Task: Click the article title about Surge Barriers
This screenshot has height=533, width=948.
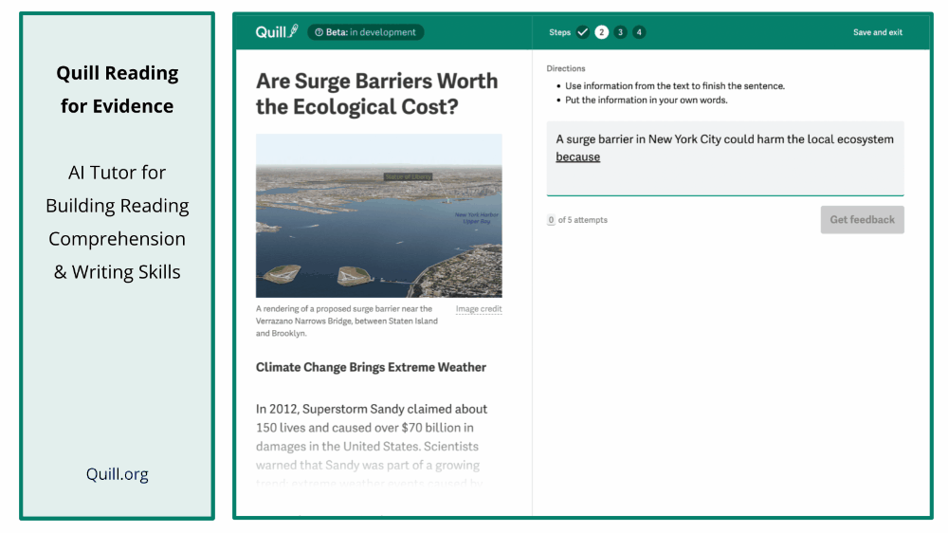Action: pos(376,94)
